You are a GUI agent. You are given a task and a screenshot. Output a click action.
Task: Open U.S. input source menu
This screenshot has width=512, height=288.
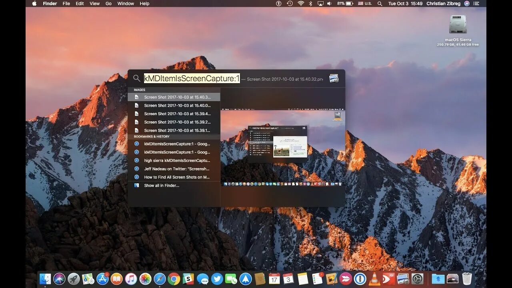[364, 3]
